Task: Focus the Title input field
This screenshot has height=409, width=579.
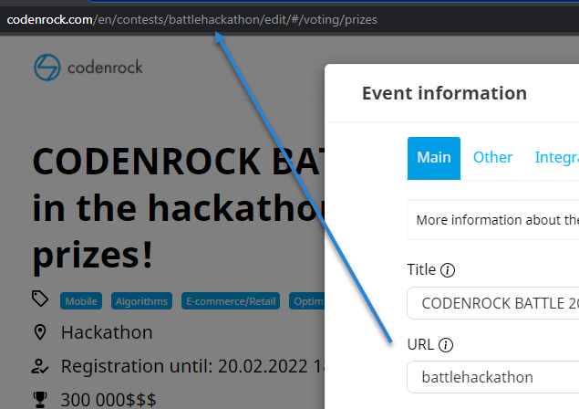Action: [x=493, y=303]
